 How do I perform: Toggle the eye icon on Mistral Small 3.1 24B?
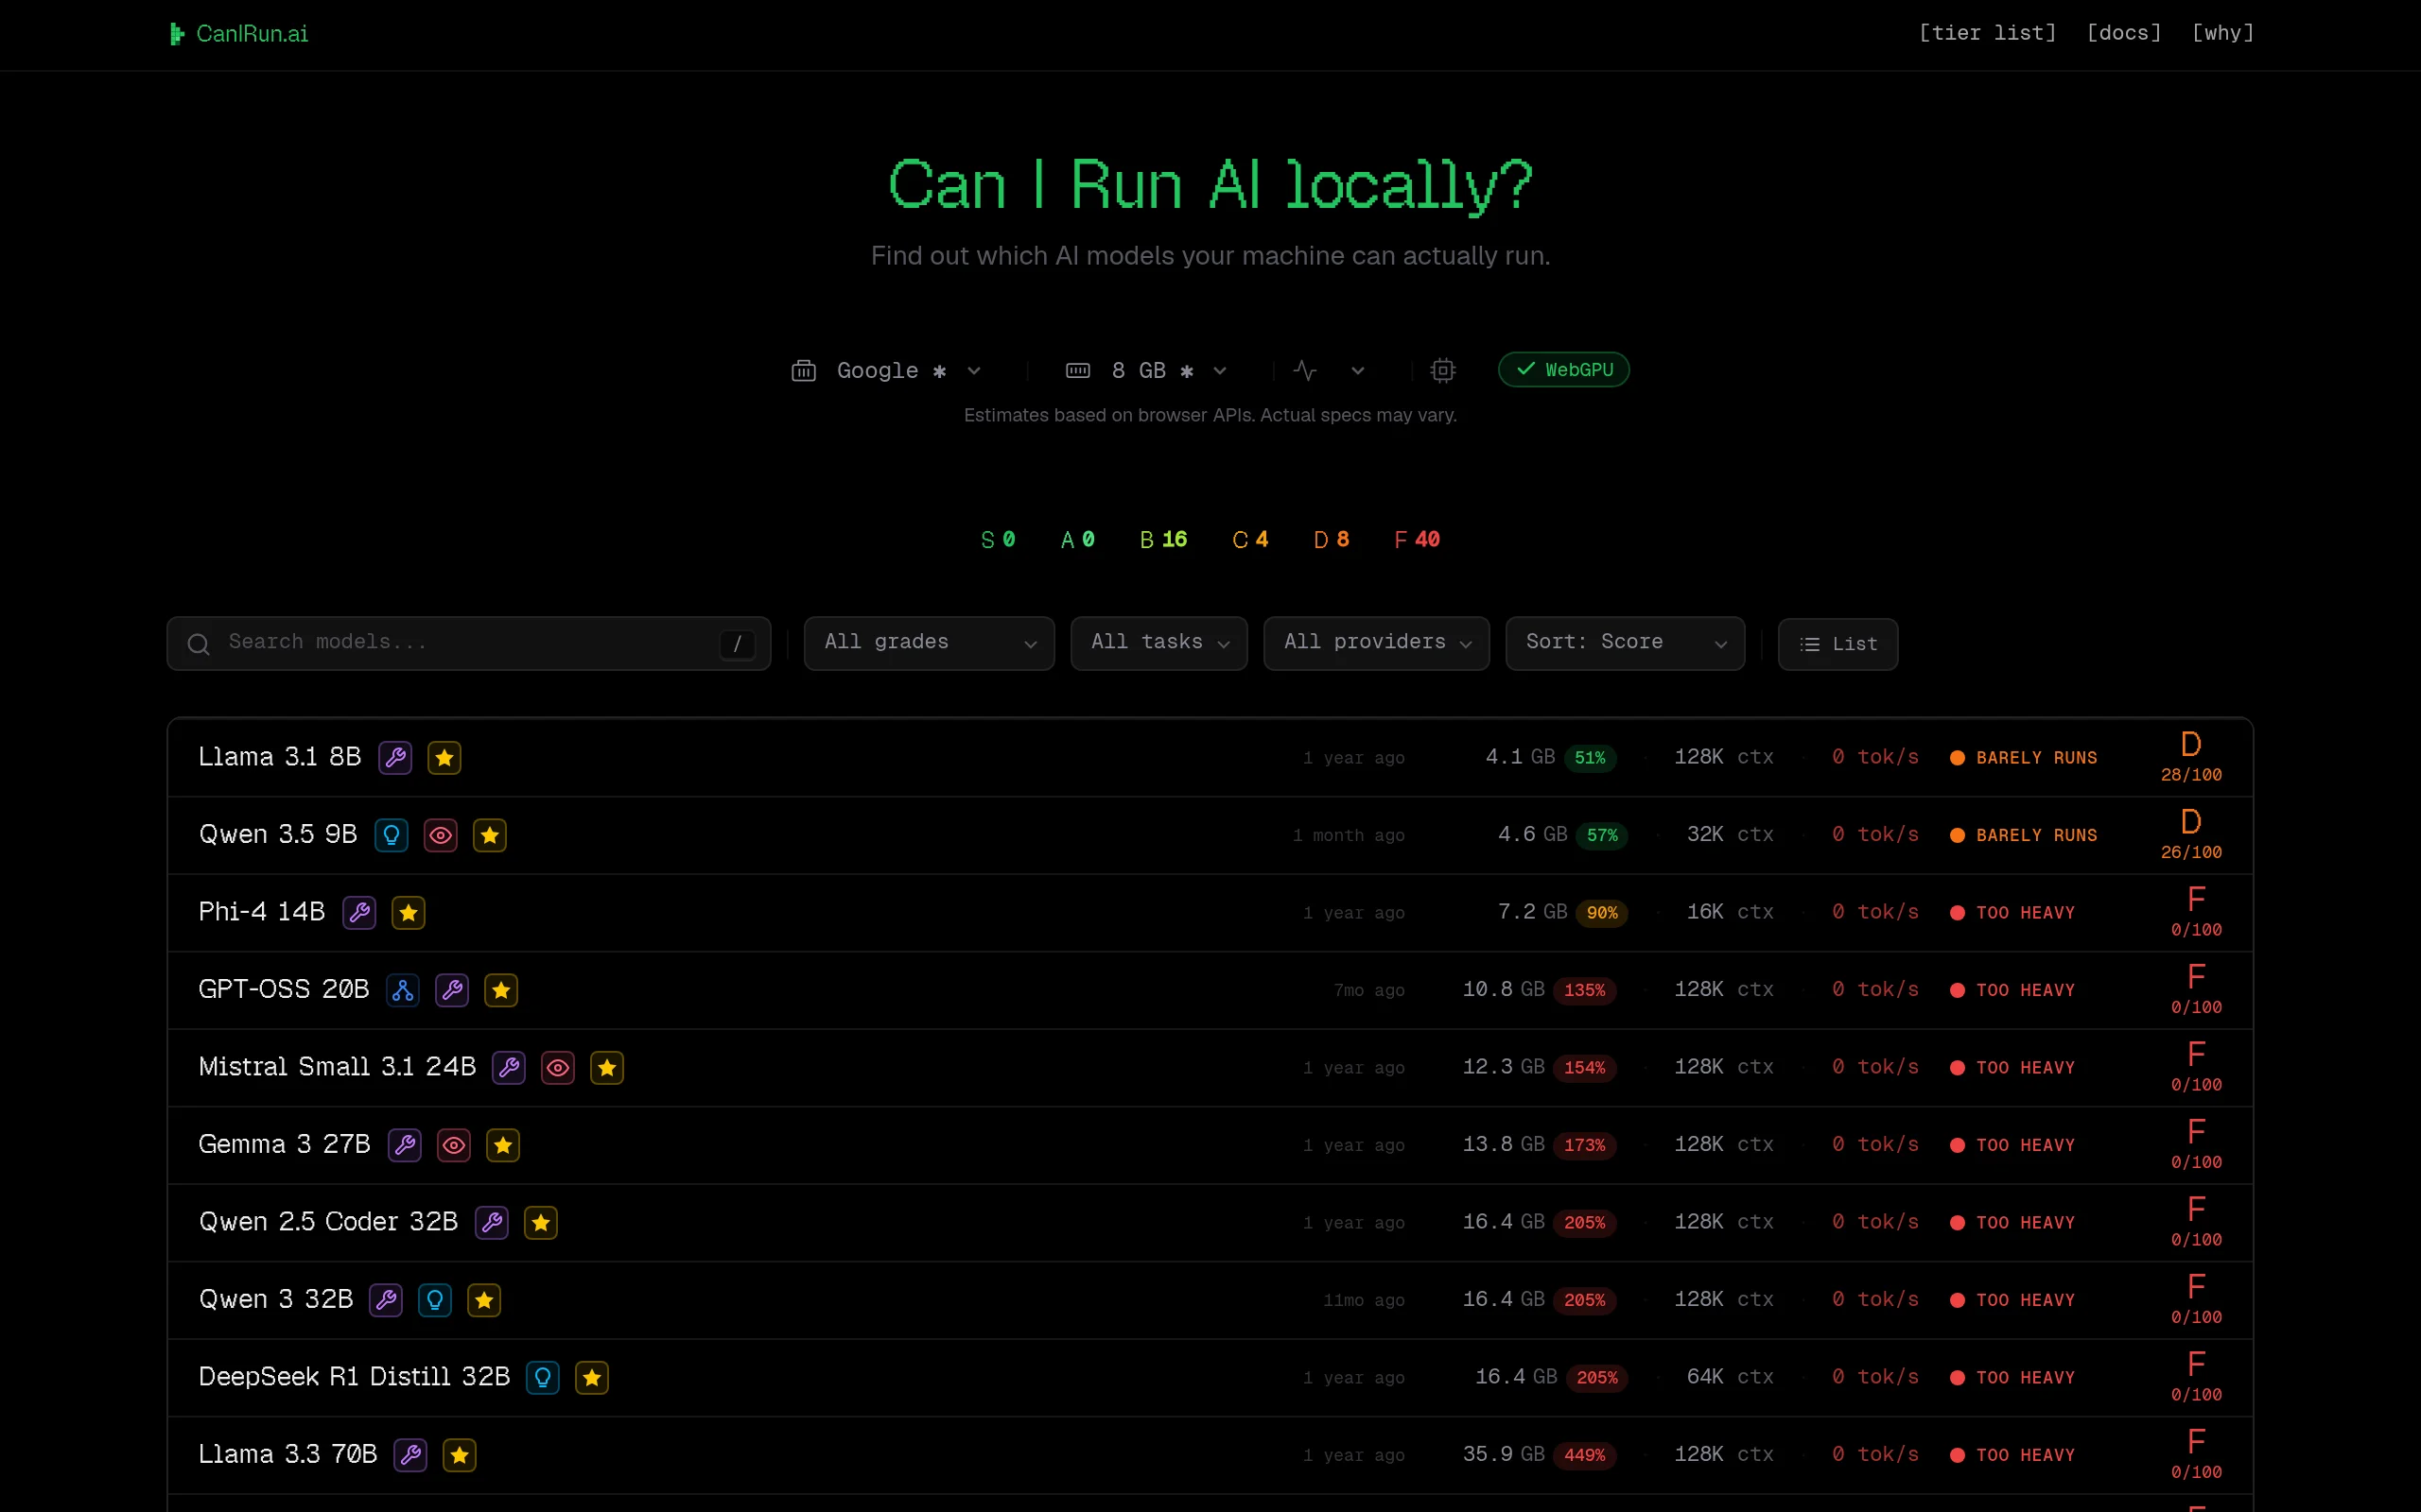[558, 1067]
